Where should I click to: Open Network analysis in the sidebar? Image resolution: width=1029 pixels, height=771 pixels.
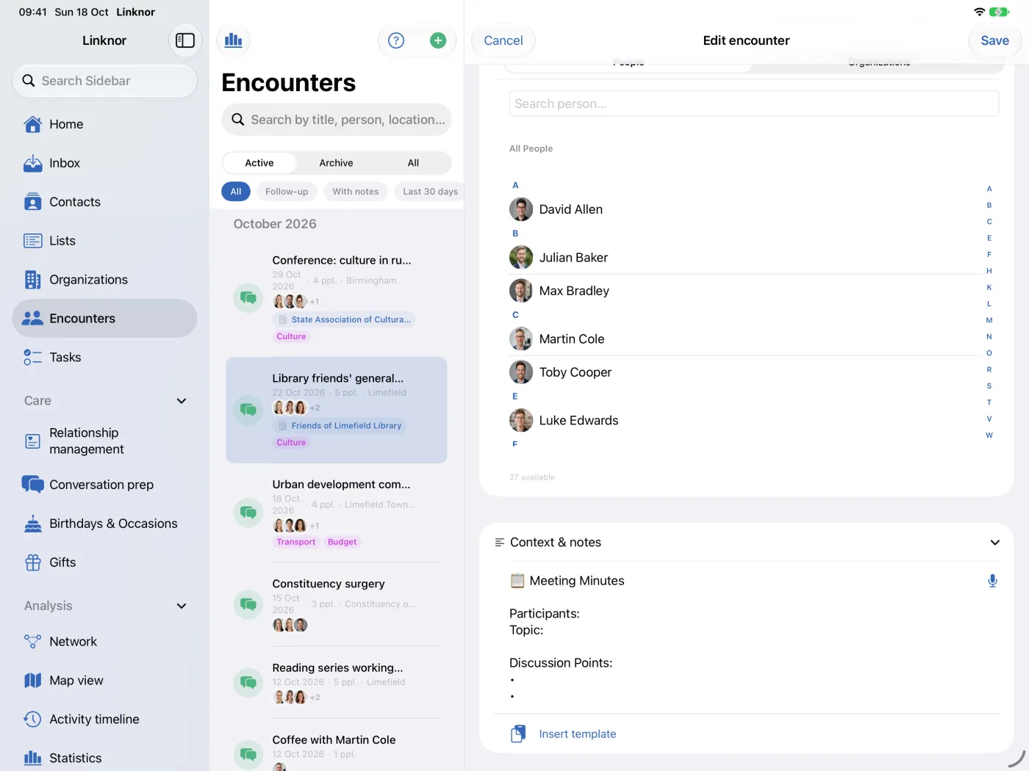coord(104,642)
